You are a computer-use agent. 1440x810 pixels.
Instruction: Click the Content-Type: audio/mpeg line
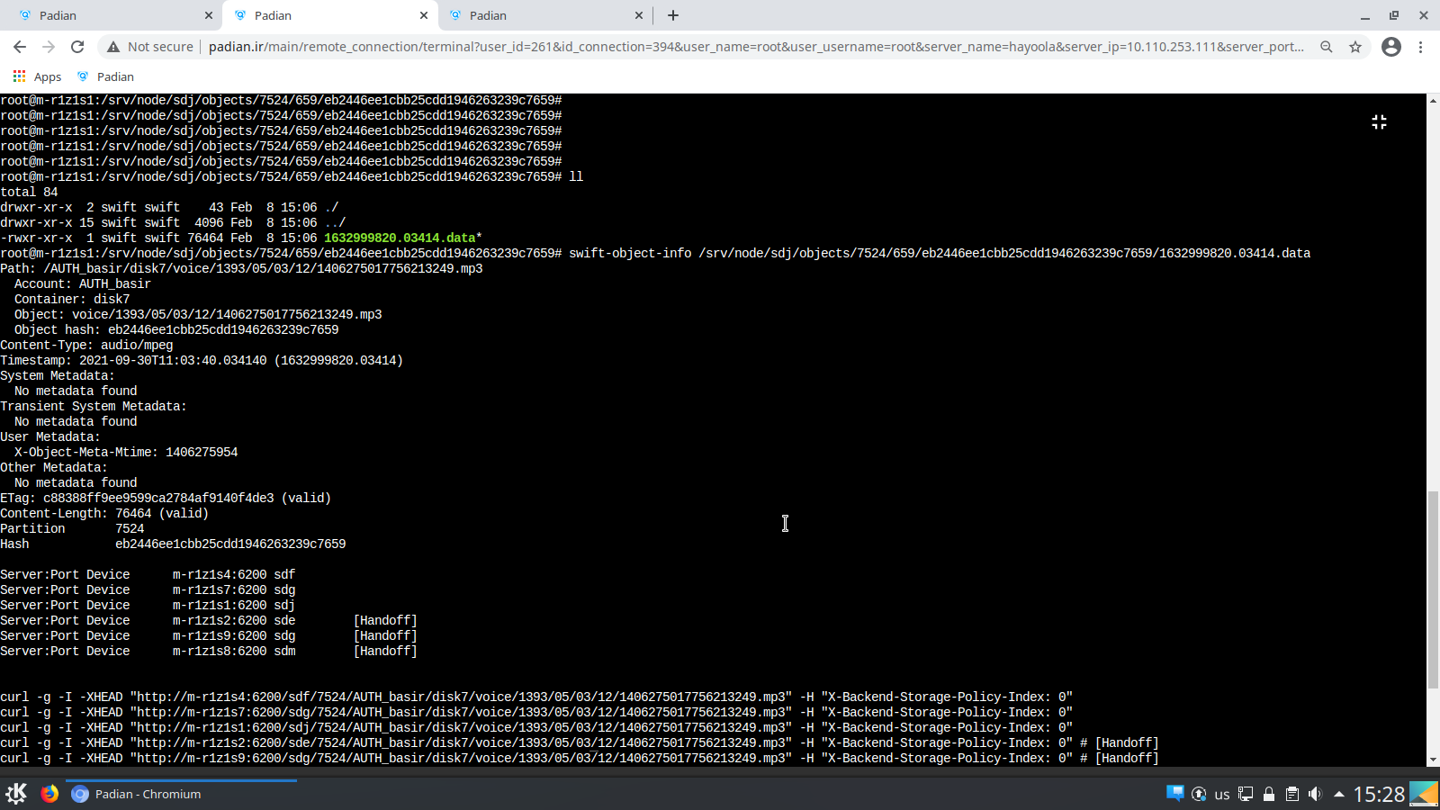coord(86,346)
